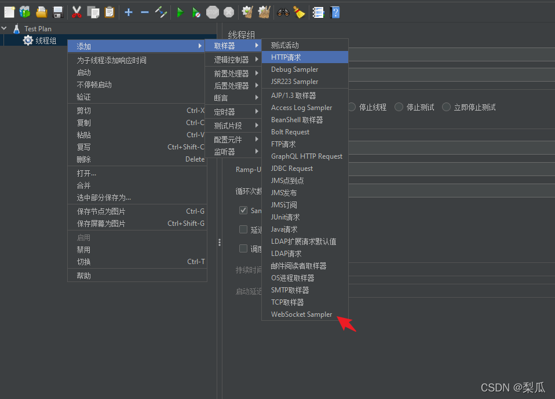This screenshot has width=555, height=399.
Task: Toggle the 延迟 thread creation checkbox
Action: tap(243, 229)
